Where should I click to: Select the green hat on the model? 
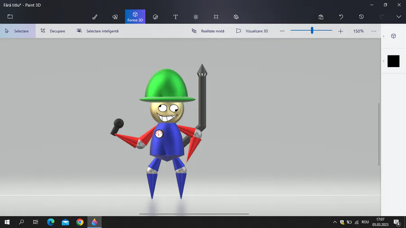pos(167,85)
